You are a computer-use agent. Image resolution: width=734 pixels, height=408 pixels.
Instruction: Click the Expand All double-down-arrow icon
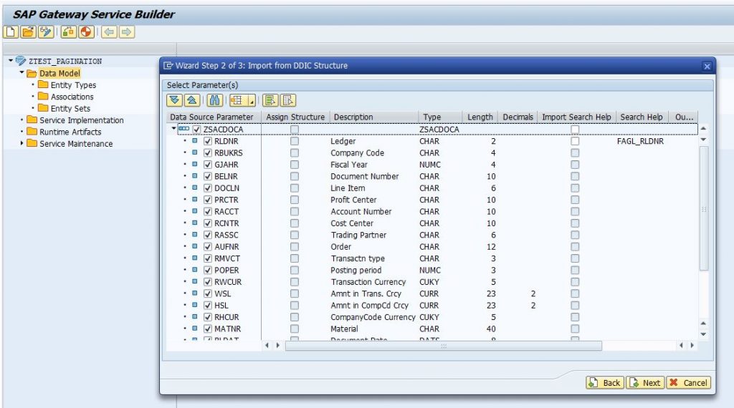pos(175,100)
